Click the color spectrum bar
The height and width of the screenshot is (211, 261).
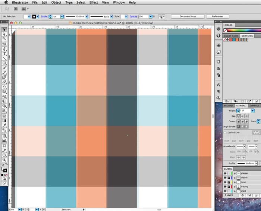[x=244, y=31]
